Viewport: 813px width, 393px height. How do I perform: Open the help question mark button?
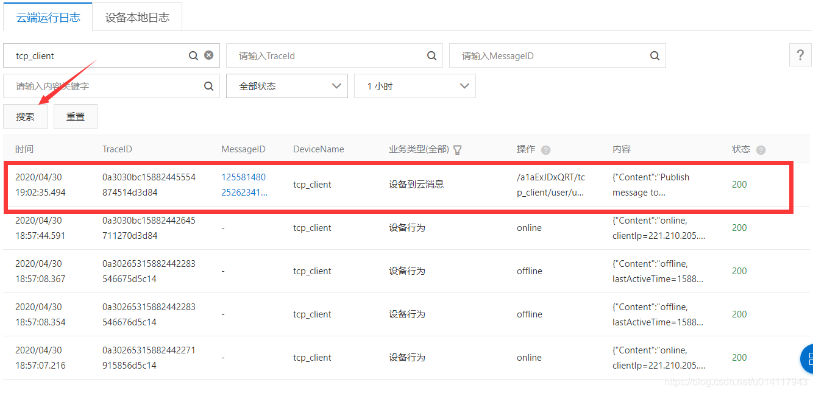pos(800,55)
